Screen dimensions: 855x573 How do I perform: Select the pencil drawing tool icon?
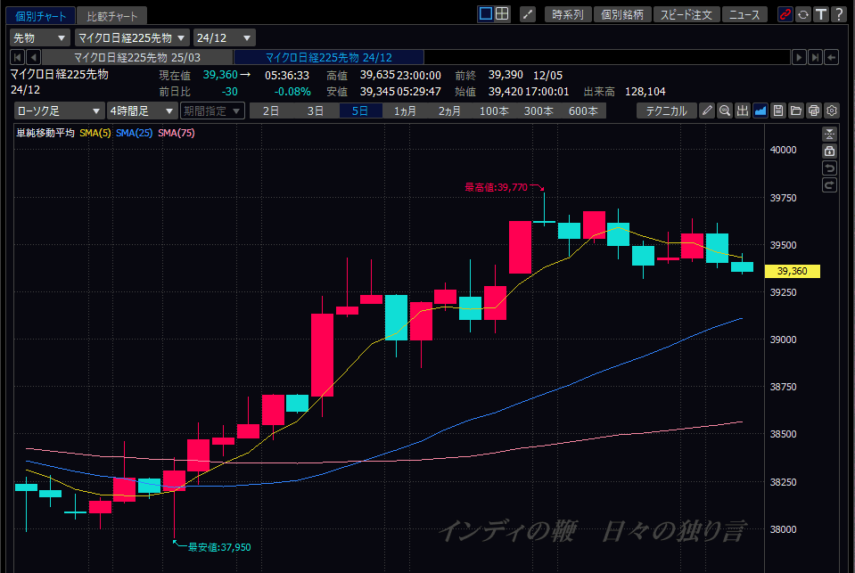click(x=707, y=111)
